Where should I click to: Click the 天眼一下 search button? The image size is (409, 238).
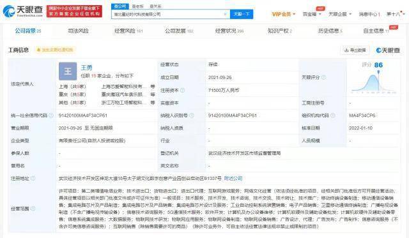(x=242, y=14)
